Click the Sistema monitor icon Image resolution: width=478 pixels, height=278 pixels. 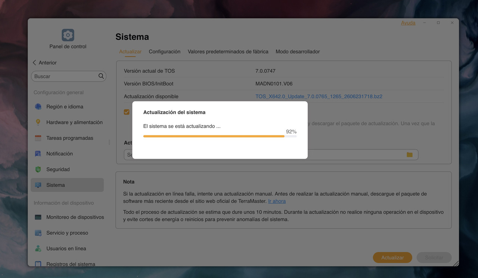point(38,185)
